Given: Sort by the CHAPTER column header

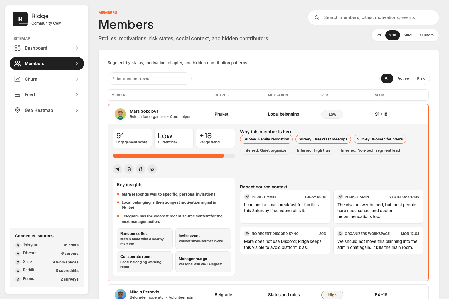Looking at the screenshot, I should tap(222, 95).
